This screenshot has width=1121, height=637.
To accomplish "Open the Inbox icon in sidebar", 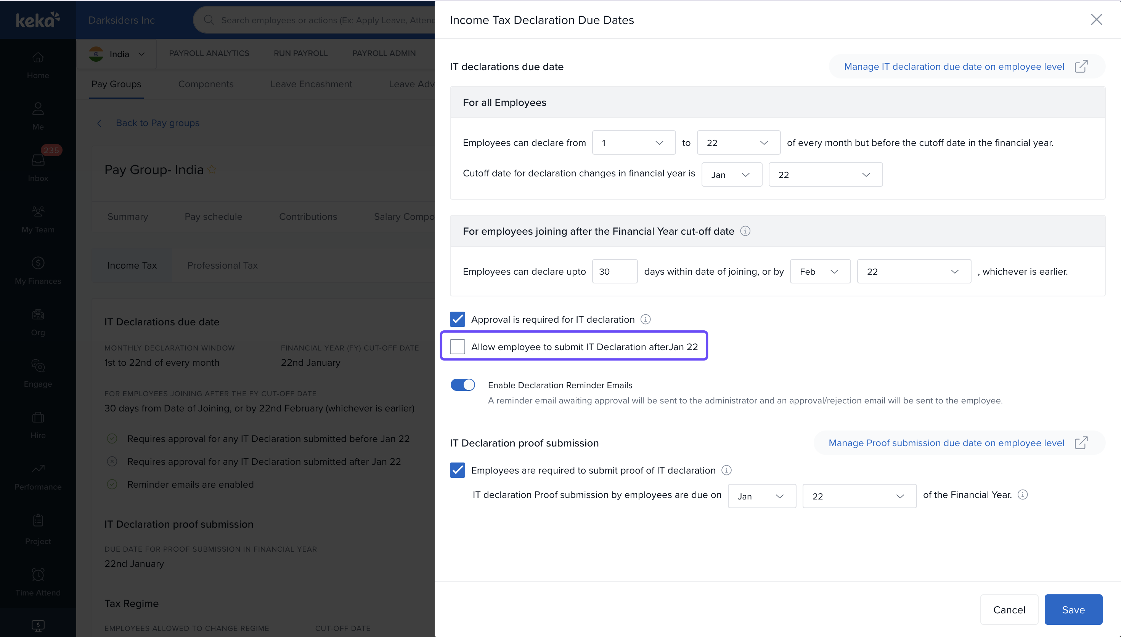I will point(38,160).
